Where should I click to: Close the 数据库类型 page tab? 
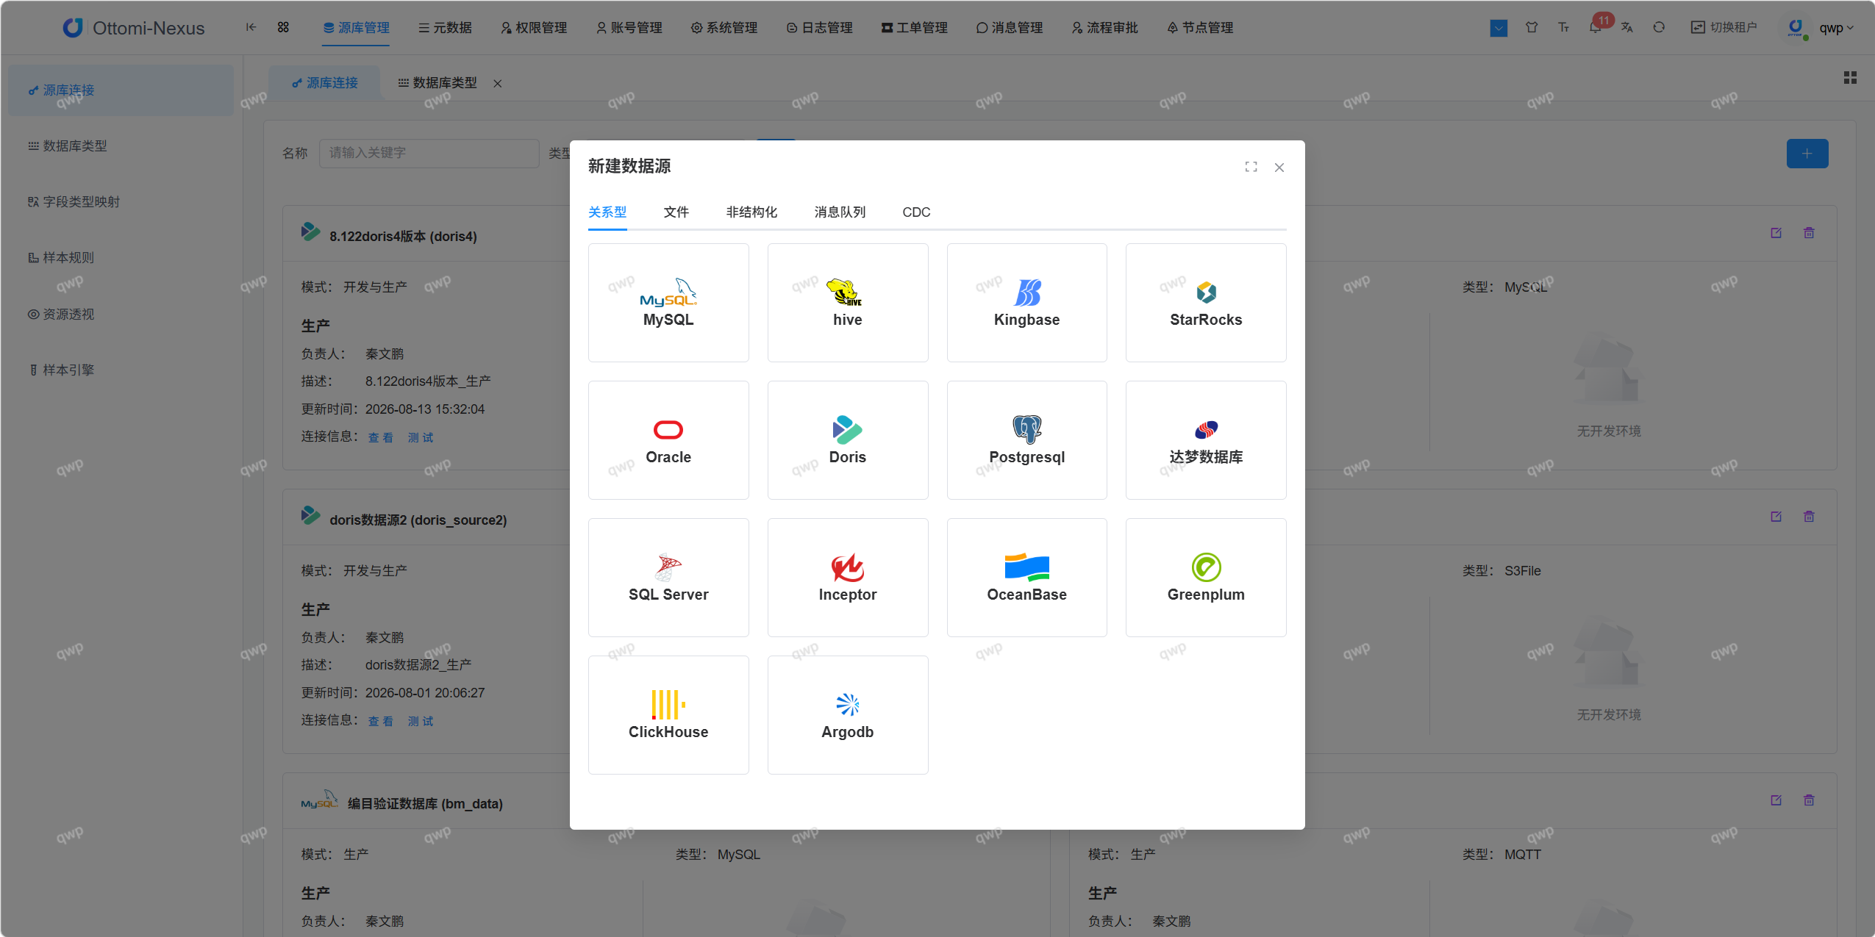coord(498,84)
